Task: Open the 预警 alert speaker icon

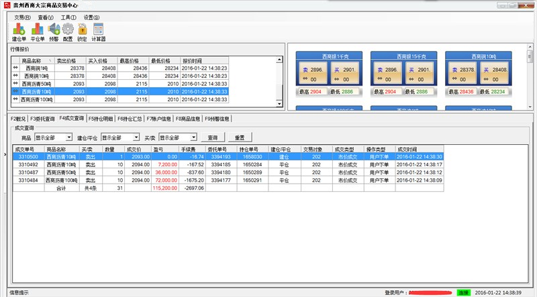Action: [54, 29]
